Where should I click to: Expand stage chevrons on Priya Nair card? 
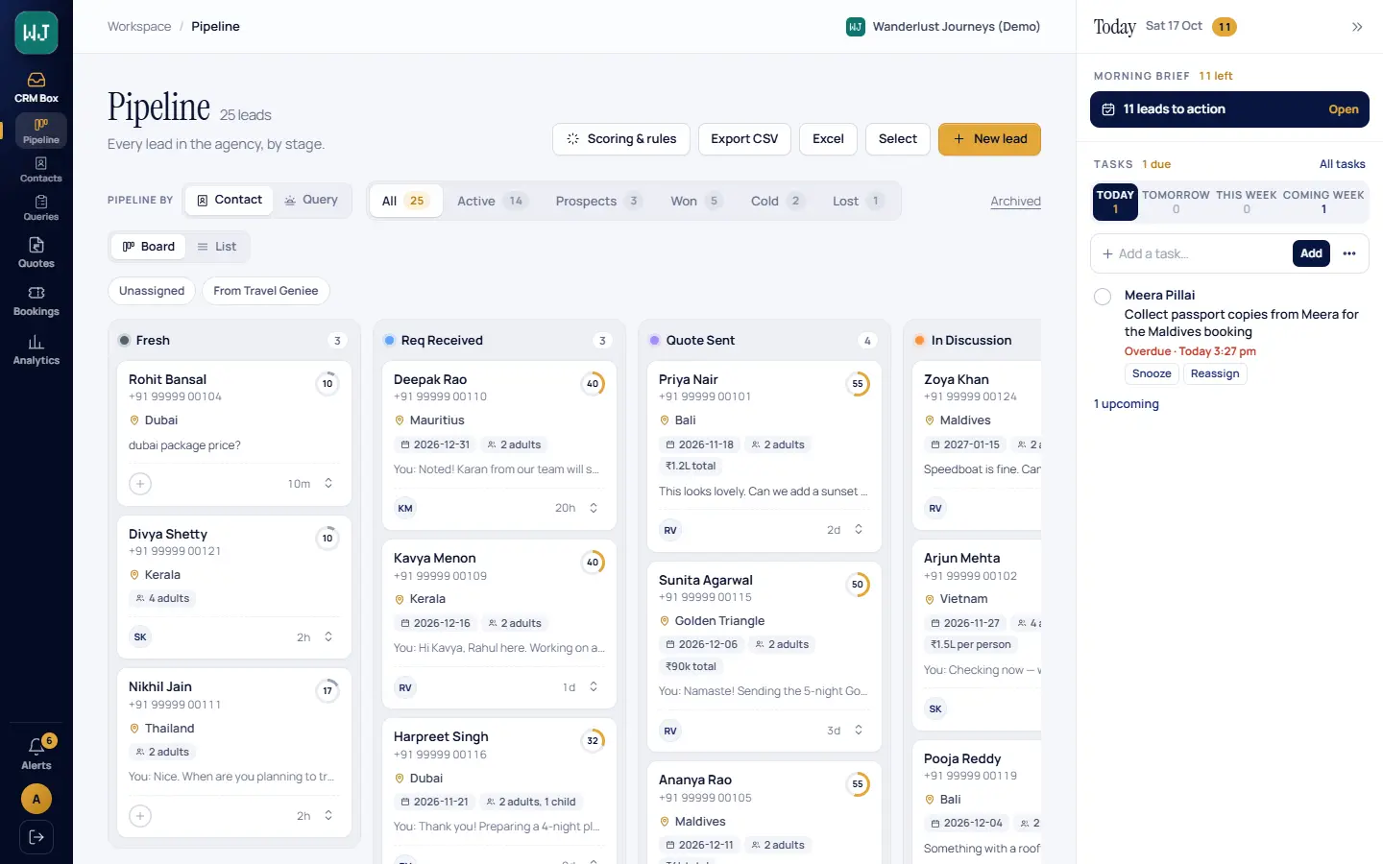click(x=859, y=530)
